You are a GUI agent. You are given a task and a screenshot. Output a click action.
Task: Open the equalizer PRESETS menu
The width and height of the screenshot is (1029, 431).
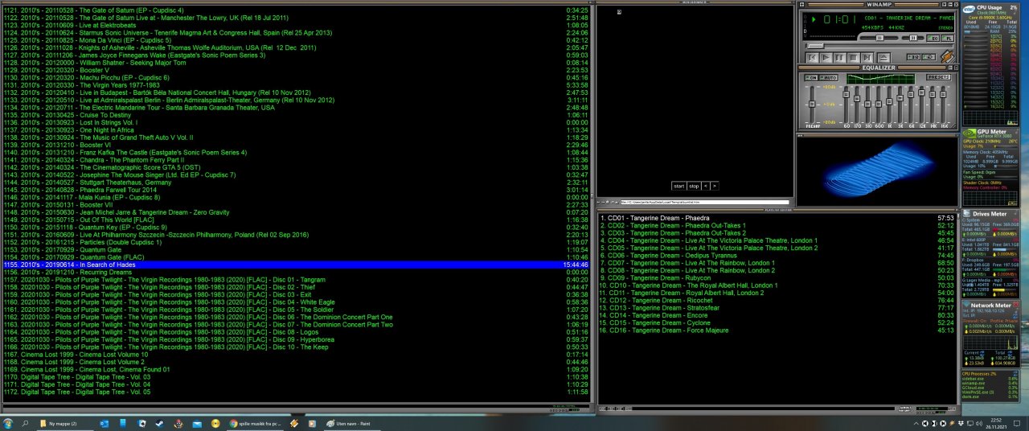[938, 77]
